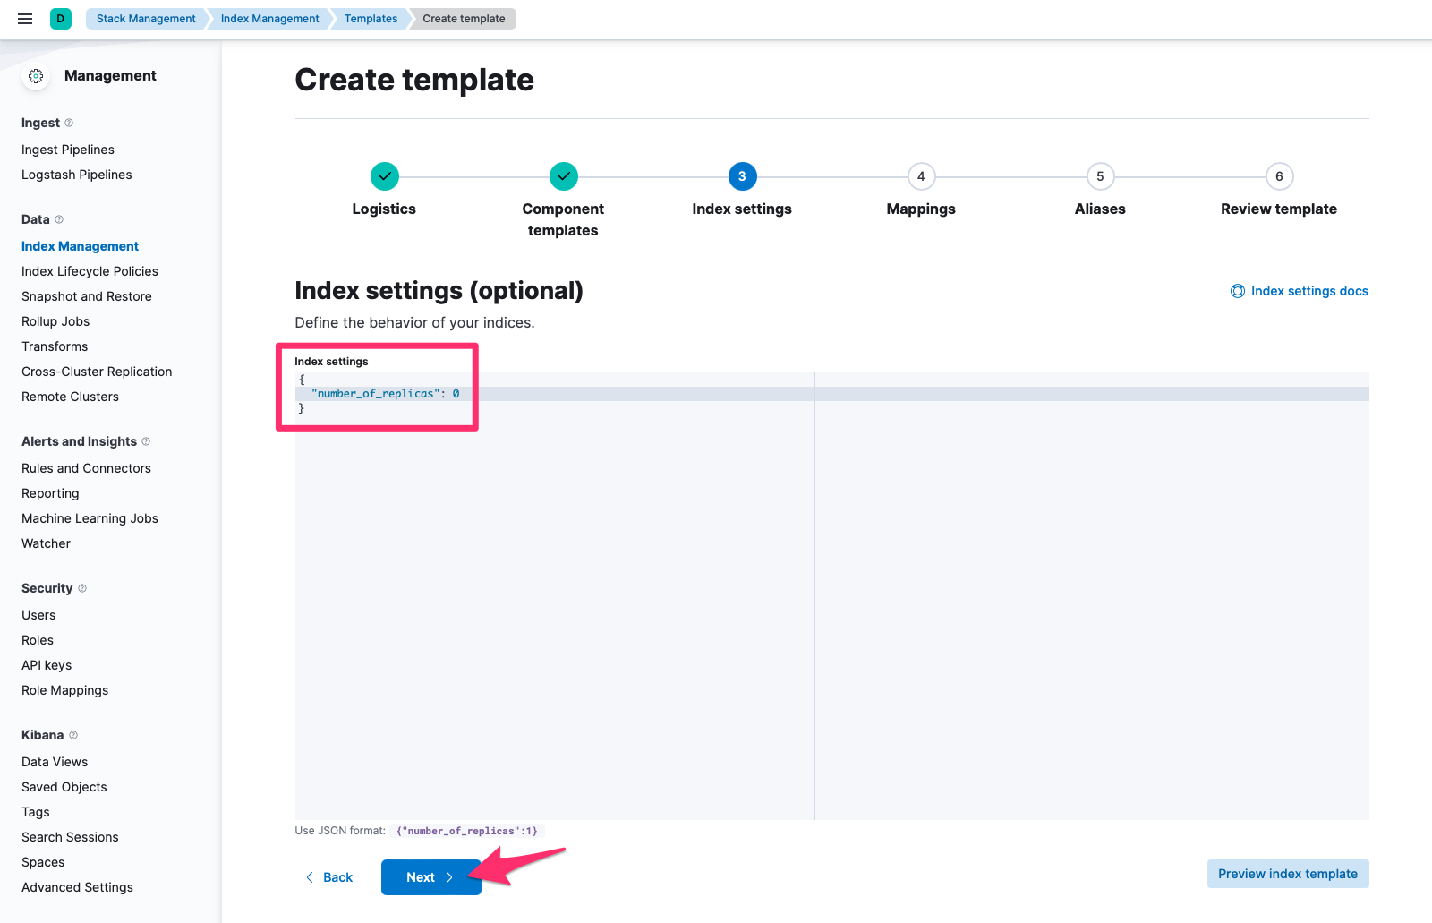This screenshot has height=923, width=1432.
Task: Go to Templates breadcrumb
Action: click(x=371, y=19)
